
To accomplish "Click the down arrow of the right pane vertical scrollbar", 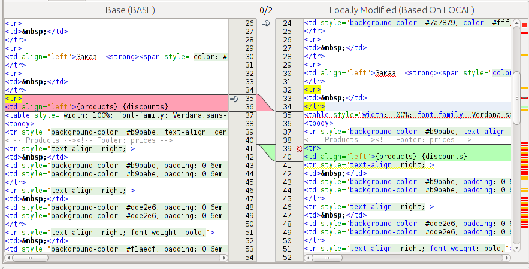I will (516, 249).
